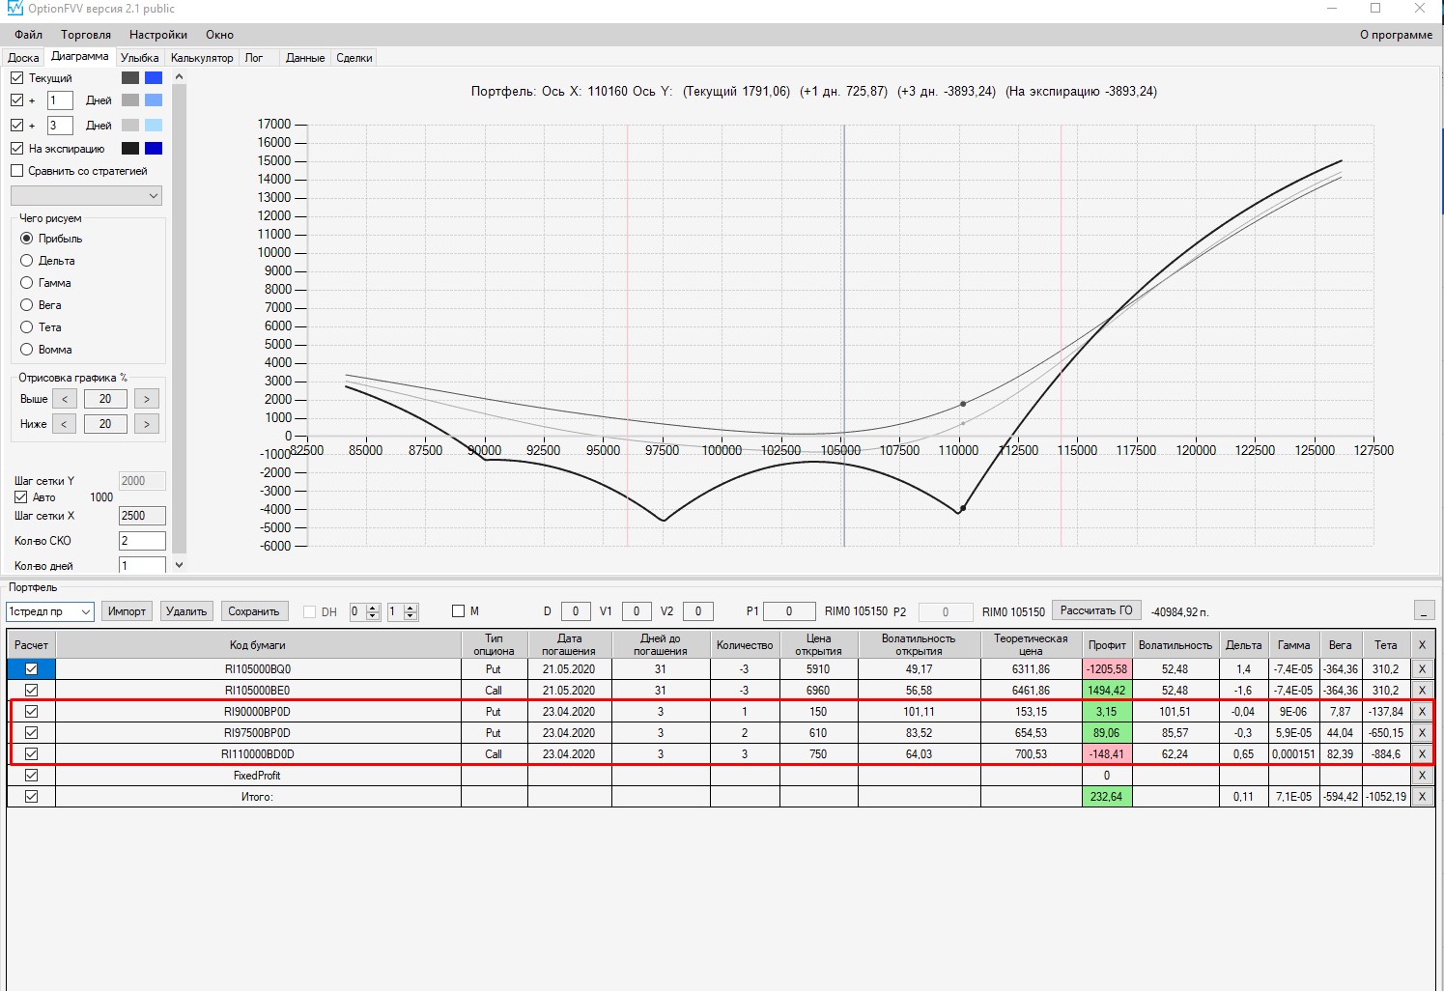Click the Импорт button
1444x991 pixels.
coord(127,611)
